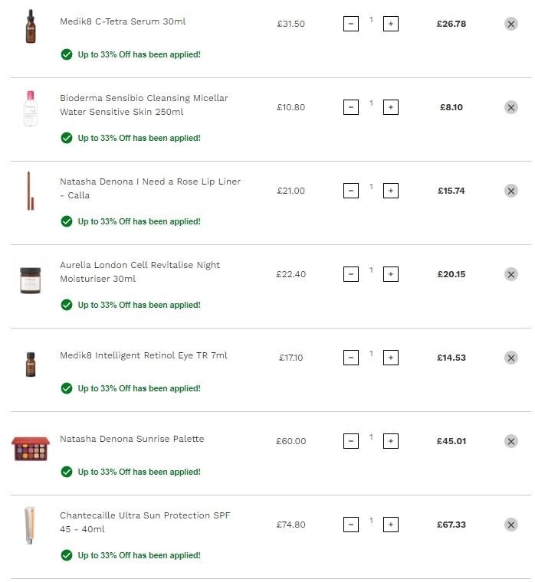Viewport: 535px width, 582px height.
Task: Increase Aurelia London Moisturiser quantity
Action: tap(390, 274)
